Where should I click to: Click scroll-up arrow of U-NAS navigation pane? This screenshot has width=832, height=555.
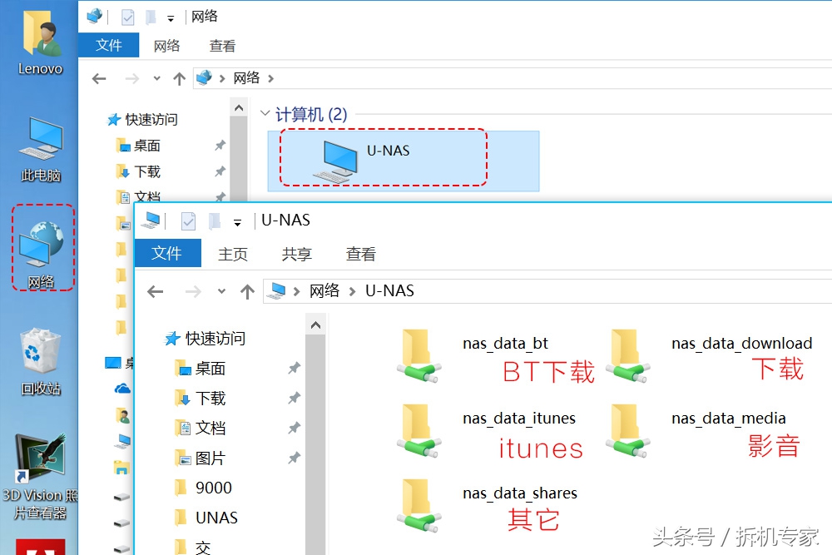pos(315,325)
